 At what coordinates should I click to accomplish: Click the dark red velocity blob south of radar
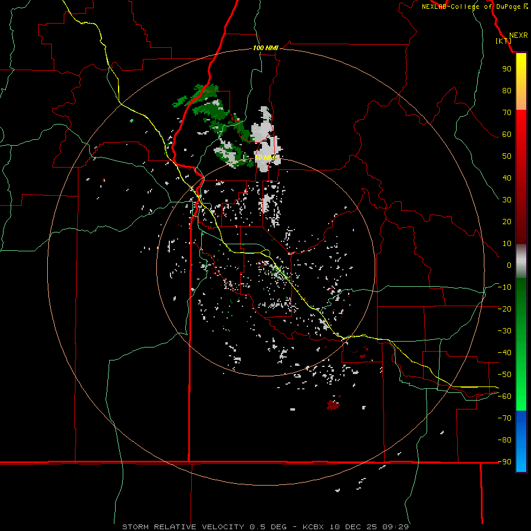tap(333, 404)
